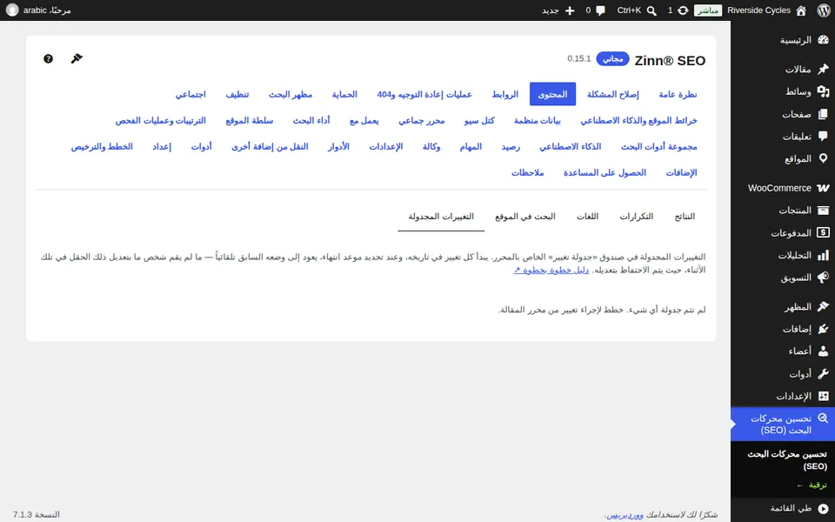Click the megaphone icon for التسويق

824,278
